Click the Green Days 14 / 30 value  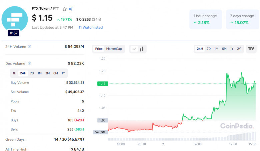point(69,139)
